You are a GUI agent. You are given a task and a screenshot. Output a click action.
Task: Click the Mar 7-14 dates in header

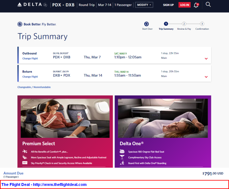coord(105,5)
